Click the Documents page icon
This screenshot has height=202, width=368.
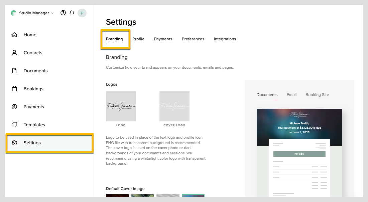14,71
